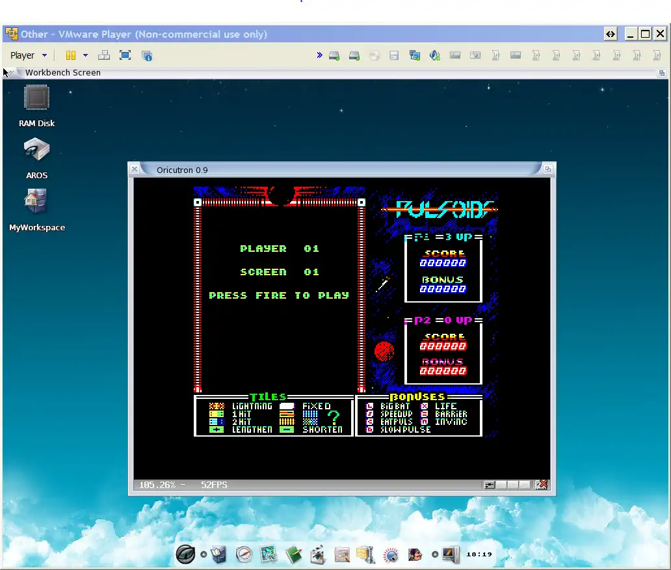Click the P2 BONUS counter
The width and height of the screenshot is (671, 570).
tap(443, 371)
